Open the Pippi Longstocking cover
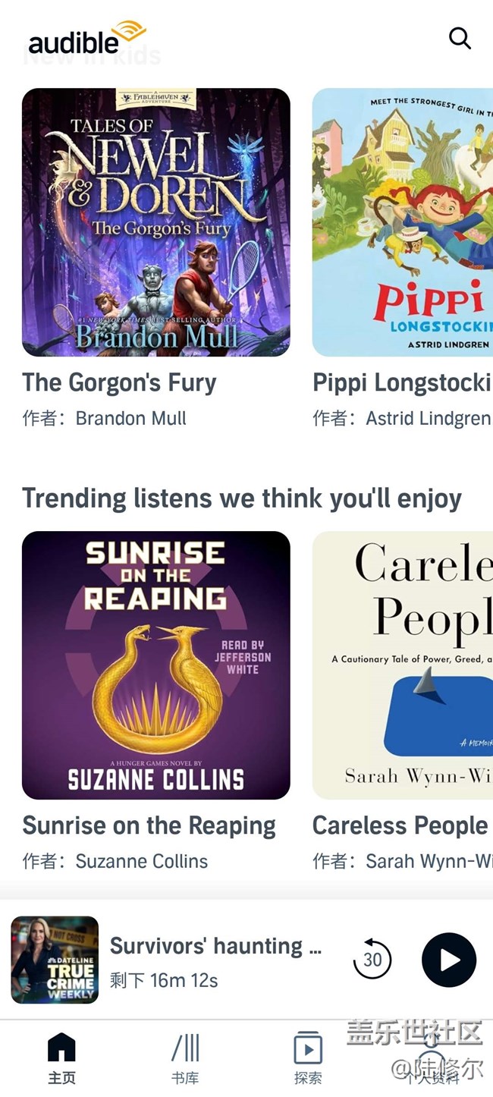Image resolution: width=493 pixels, height=1097 pixels. point(403,222)
